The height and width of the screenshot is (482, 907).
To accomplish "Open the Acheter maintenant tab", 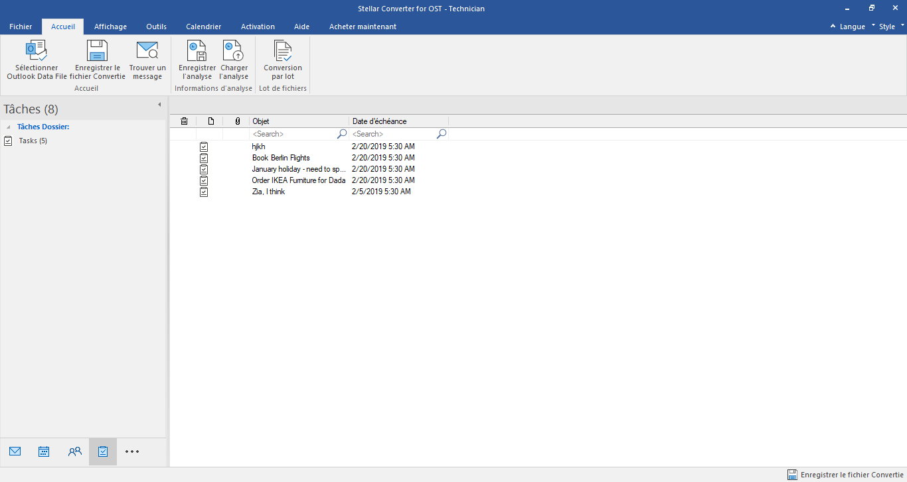I will (363, 27).
